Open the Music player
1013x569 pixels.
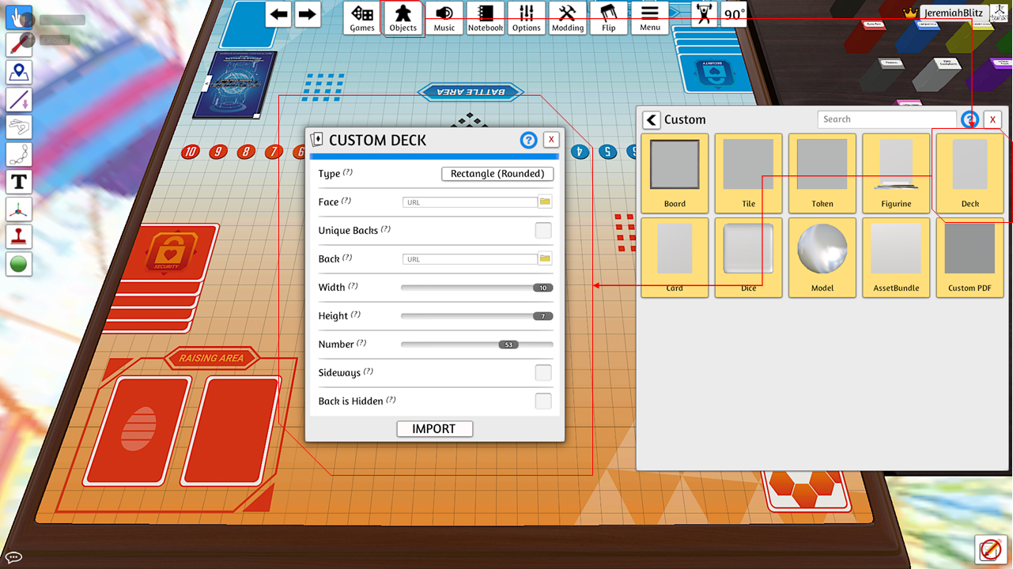(444, 17)
